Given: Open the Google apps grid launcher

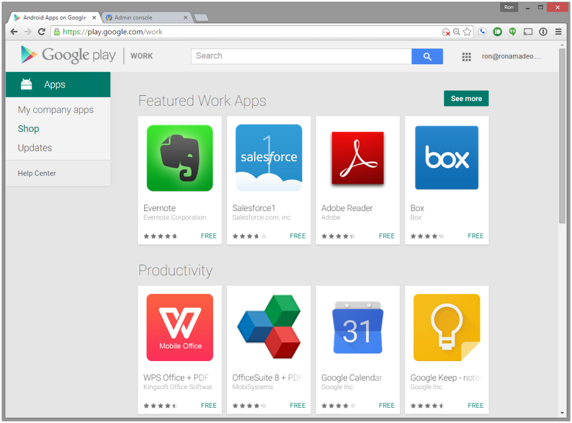Looking at the screenshot, I should [466, 56].
